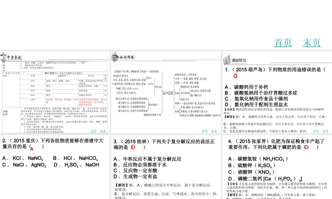Viewport: 332px width, 199px height.
Task: Click 末页 link in the 知识网络 slide
Action: pyautogui.click(x=214, y=131)
